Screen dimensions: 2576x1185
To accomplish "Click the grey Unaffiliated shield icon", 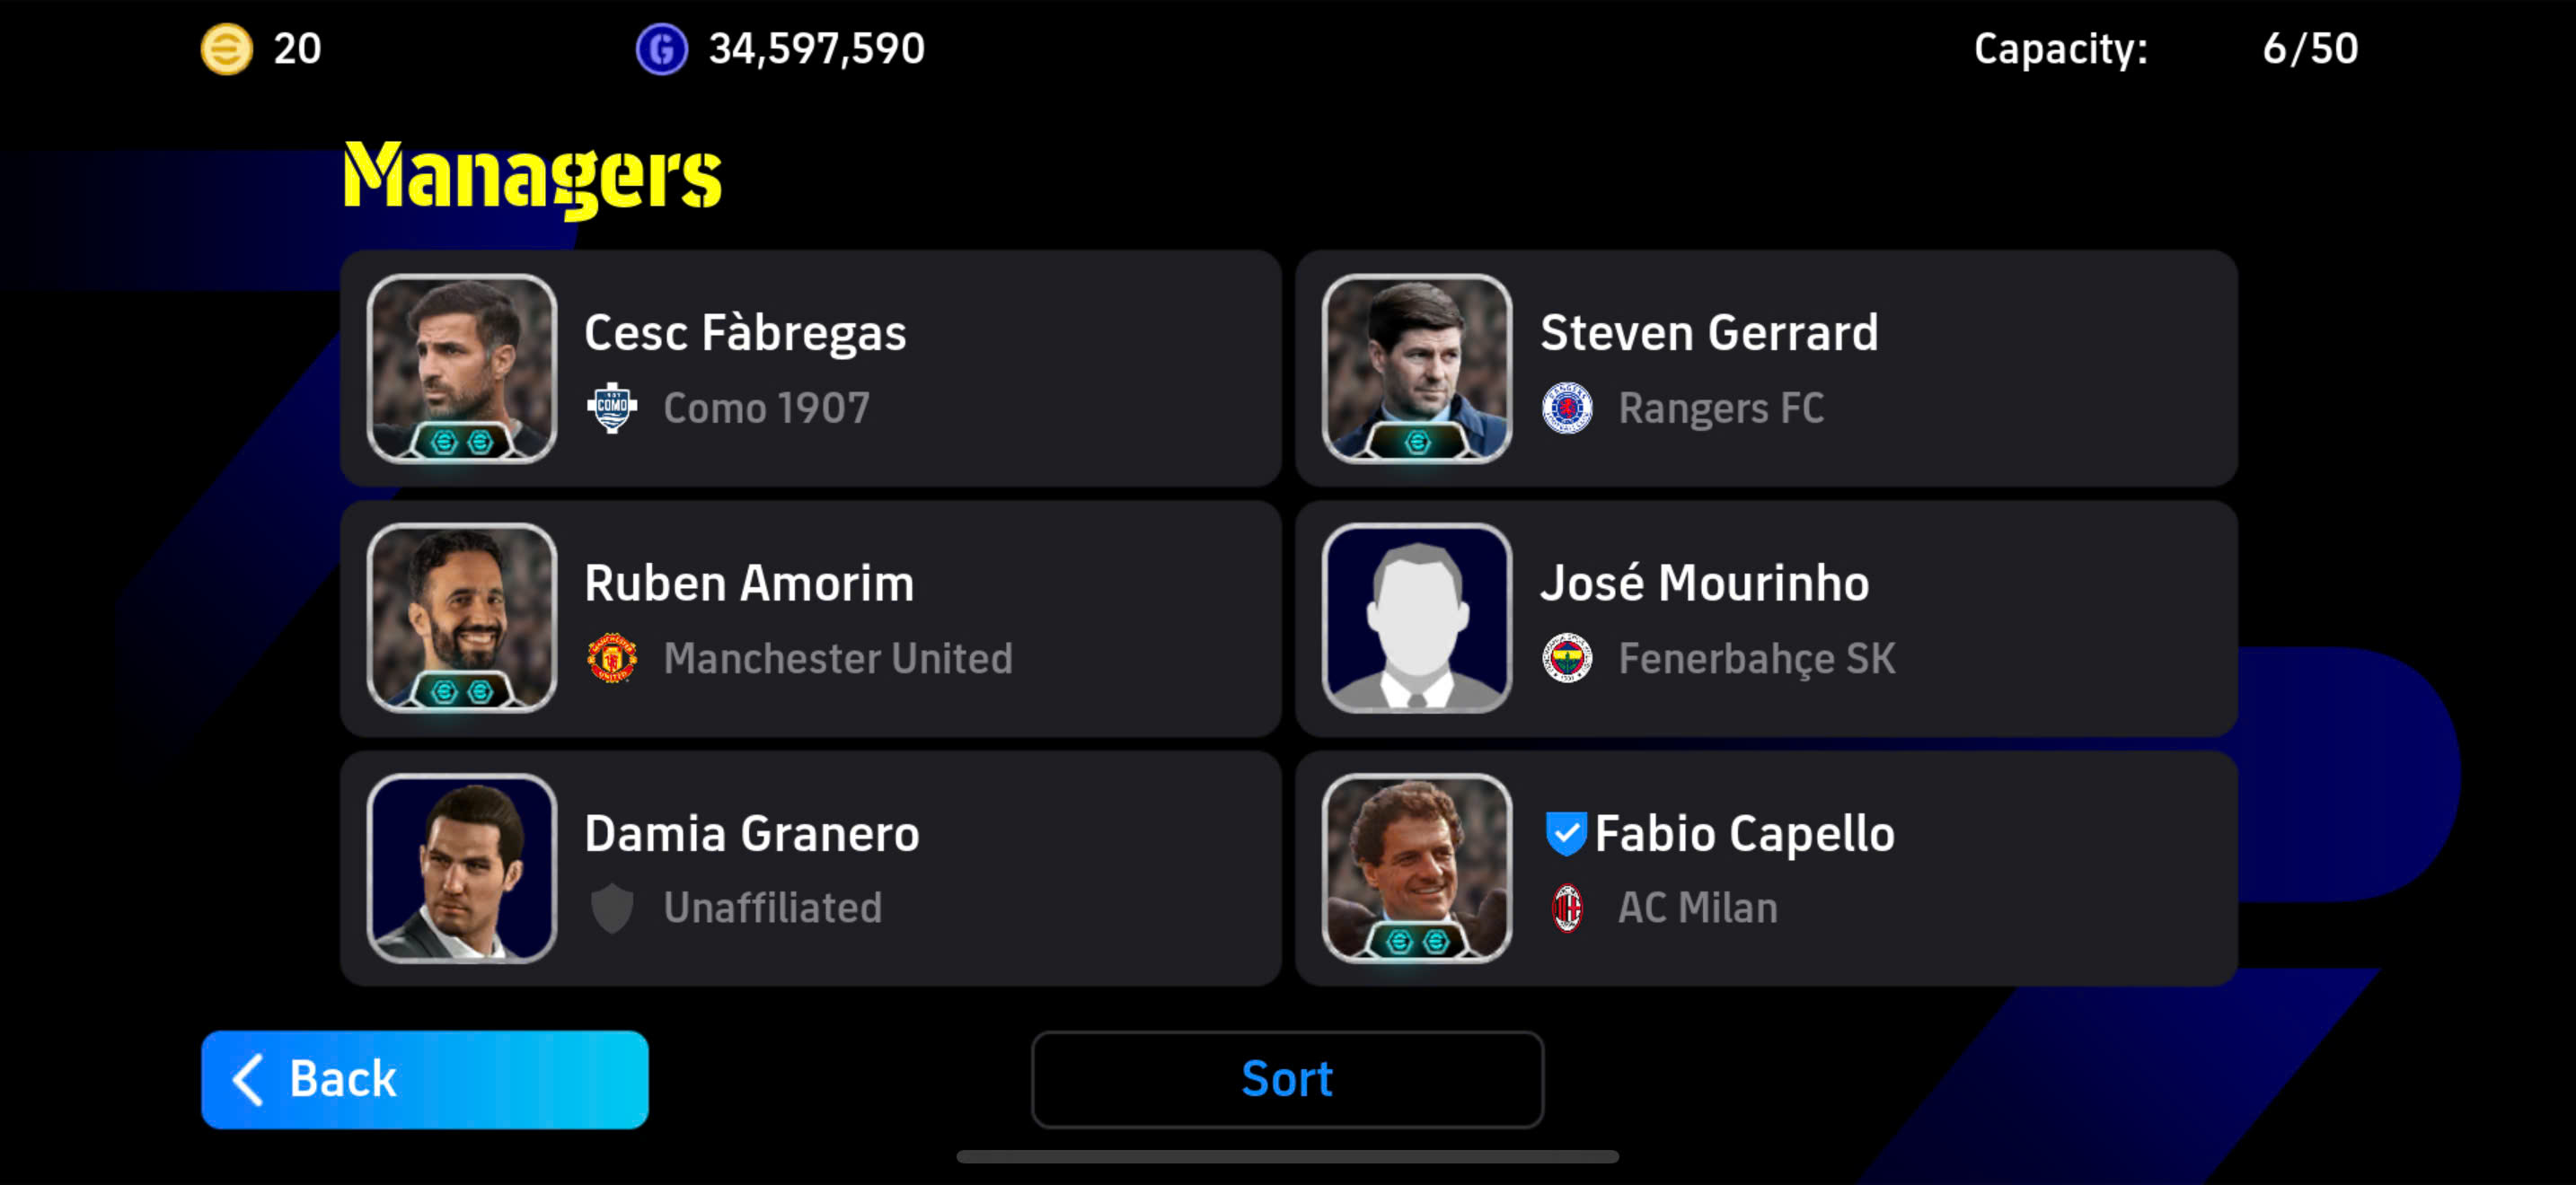I will 612,908.
